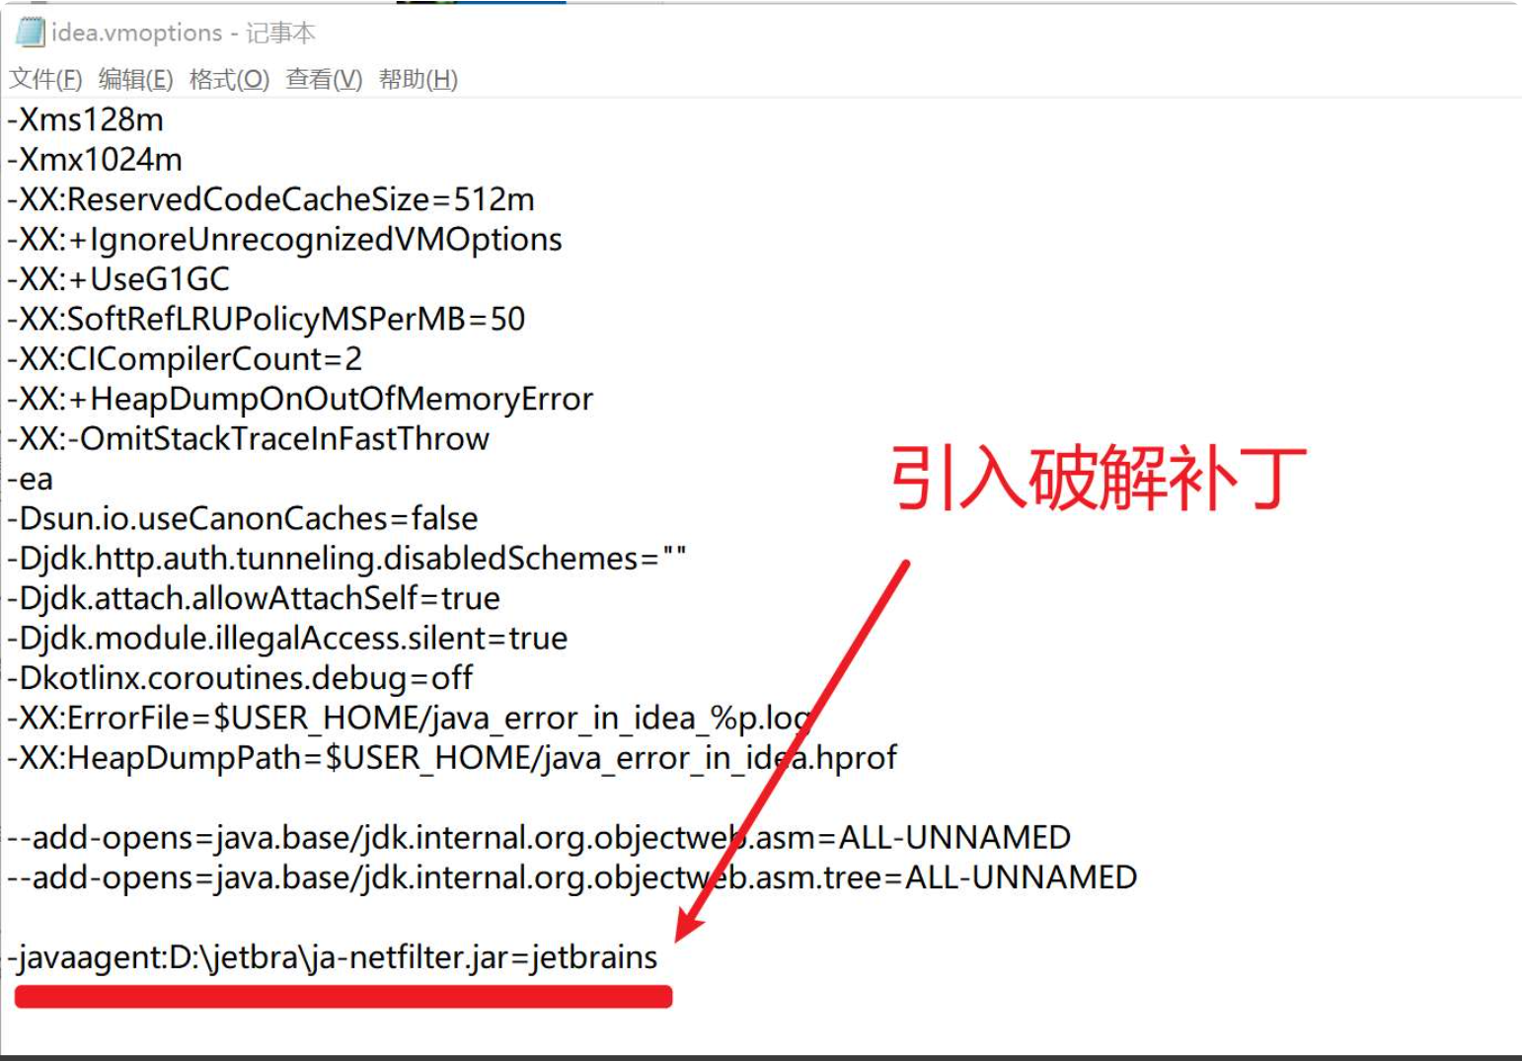This screenshot has width=1522, height=1061.
Task: Click the -XX:ErrorFile line
Action: pyautogui.click(x=410, y=719)
